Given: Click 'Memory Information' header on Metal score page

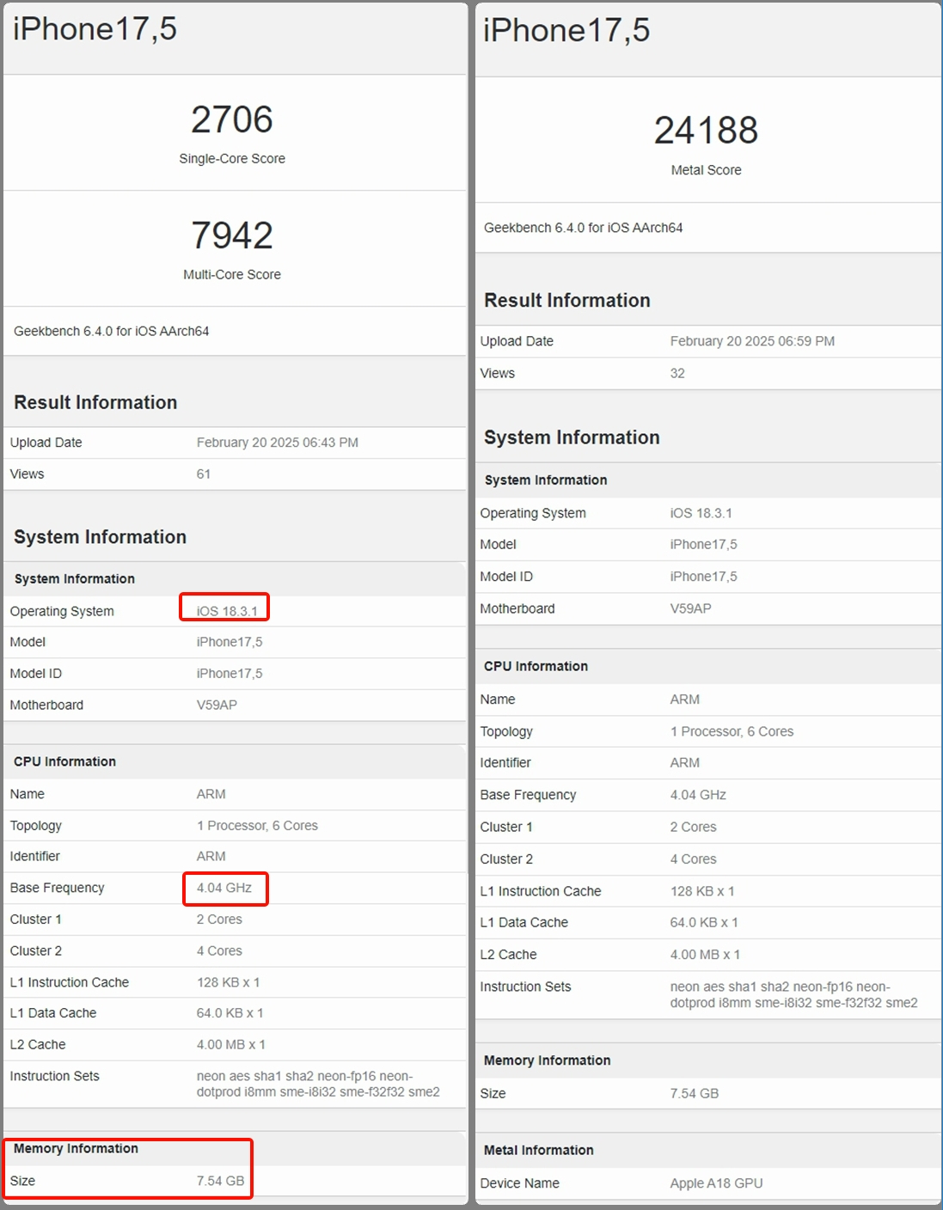Looking at the screenshot, I should coord(547,1060).
